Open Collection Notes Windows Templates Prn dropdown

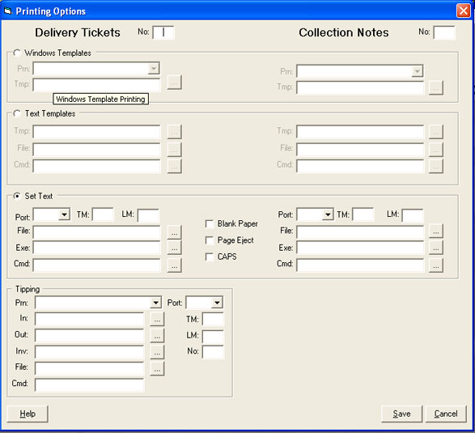point(417,71)
